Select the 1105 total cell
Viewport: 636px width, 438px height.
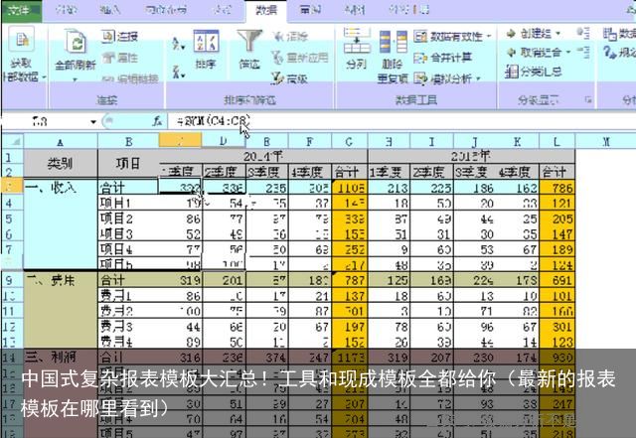[x=349, y=188]
